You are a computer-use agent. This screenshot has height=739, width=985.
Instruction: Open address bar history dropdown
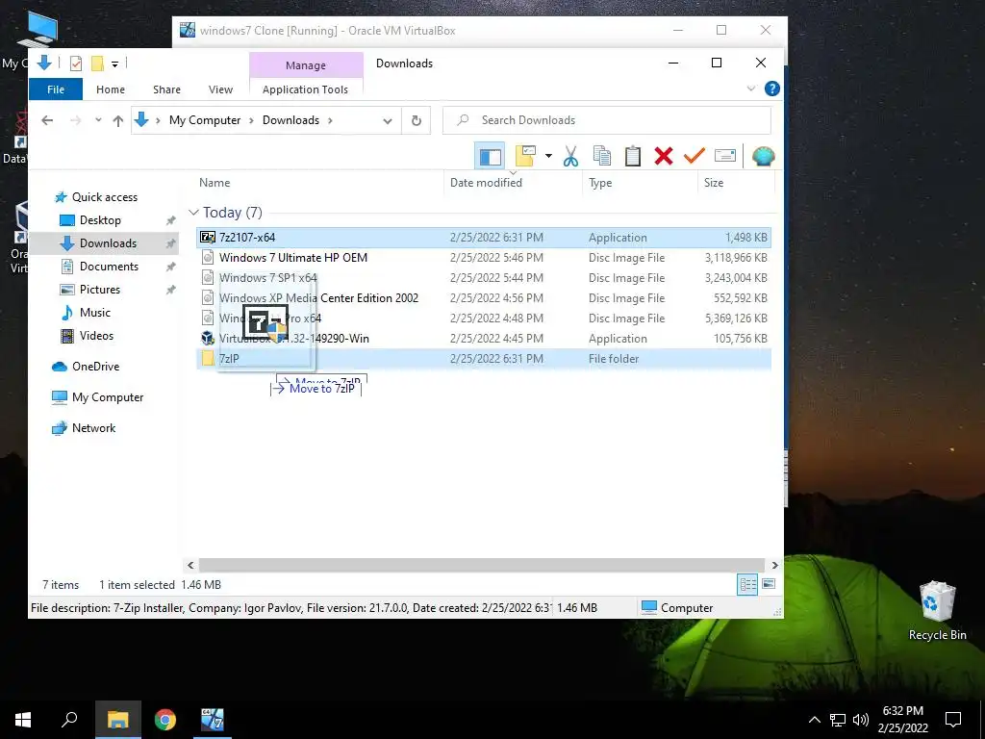pyautogui.click(x=388, y=120)
